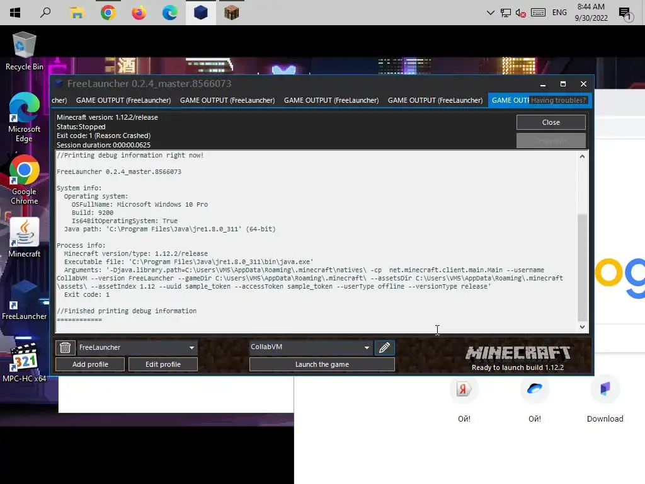Open the Windows Start menu
The image size is (645, 484).
(15, 13)
